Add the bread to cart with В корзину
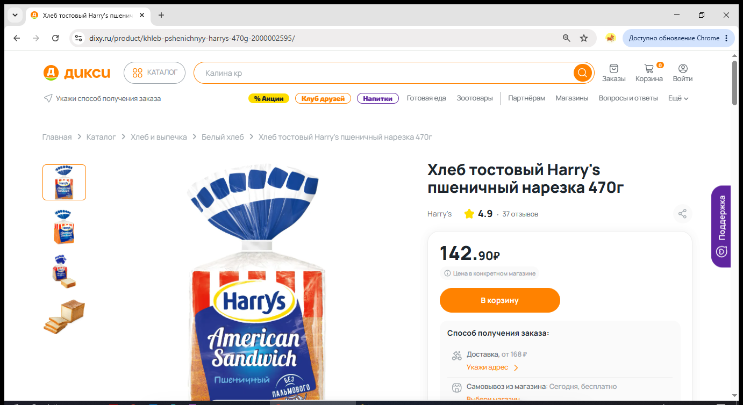Screen dimensions: 743x405 pos(500,300)
